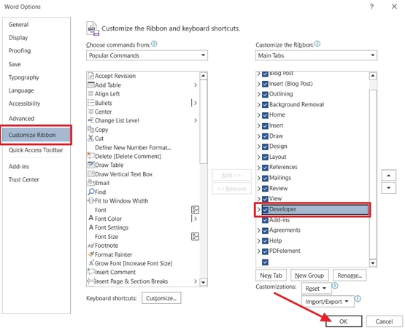This screenshot has width=405, height=328.
Task: Click ribbon tabs list scrollbar up arrow
Action: 373,76
